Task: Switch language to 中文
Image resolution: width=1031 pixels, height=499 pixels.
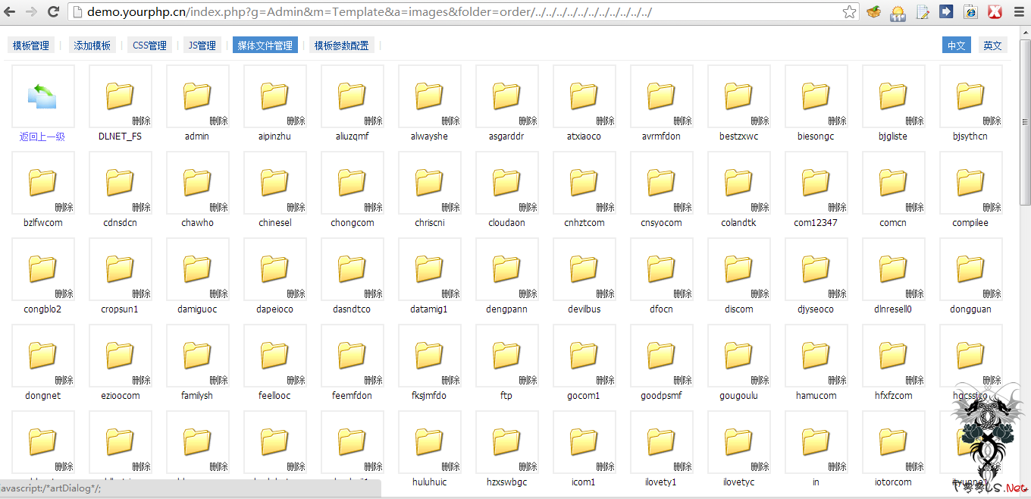Action: click(957, 46)
